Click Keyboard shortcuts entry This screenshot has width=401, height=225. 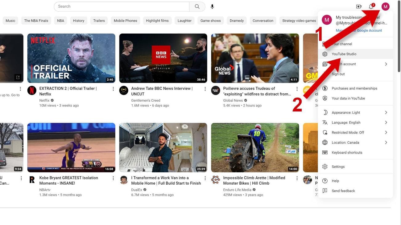[355, 153]
